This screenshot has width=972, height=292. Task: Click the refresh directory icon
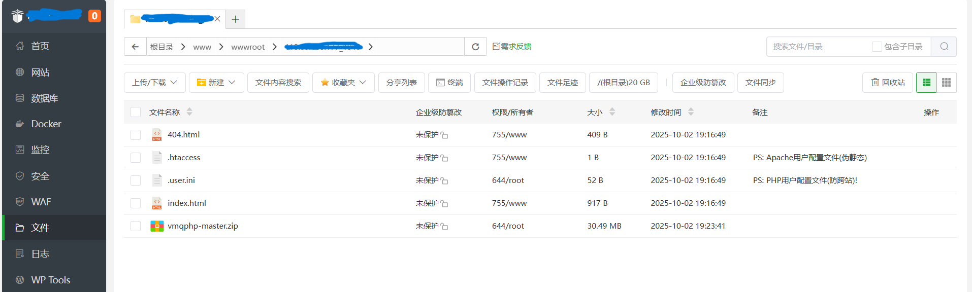tap(475, 47)
